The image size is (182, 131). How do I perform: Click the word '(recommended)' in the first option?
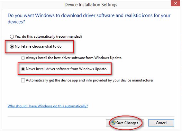(x=69, y=37)
